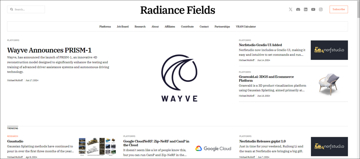Click the large Wayve logo image
This screenshot has height=159, width=360.
pyautogui.click(x=179, y=78)
